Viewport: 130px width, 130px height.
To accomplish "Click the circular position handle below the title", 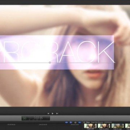I will pos(50,62).
